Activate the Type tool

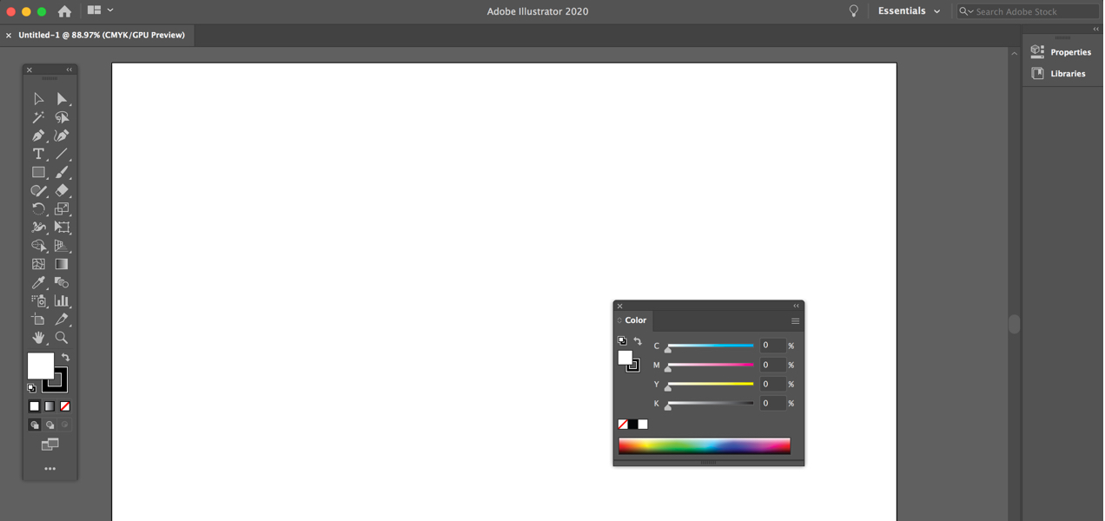(x=38, y=154)
